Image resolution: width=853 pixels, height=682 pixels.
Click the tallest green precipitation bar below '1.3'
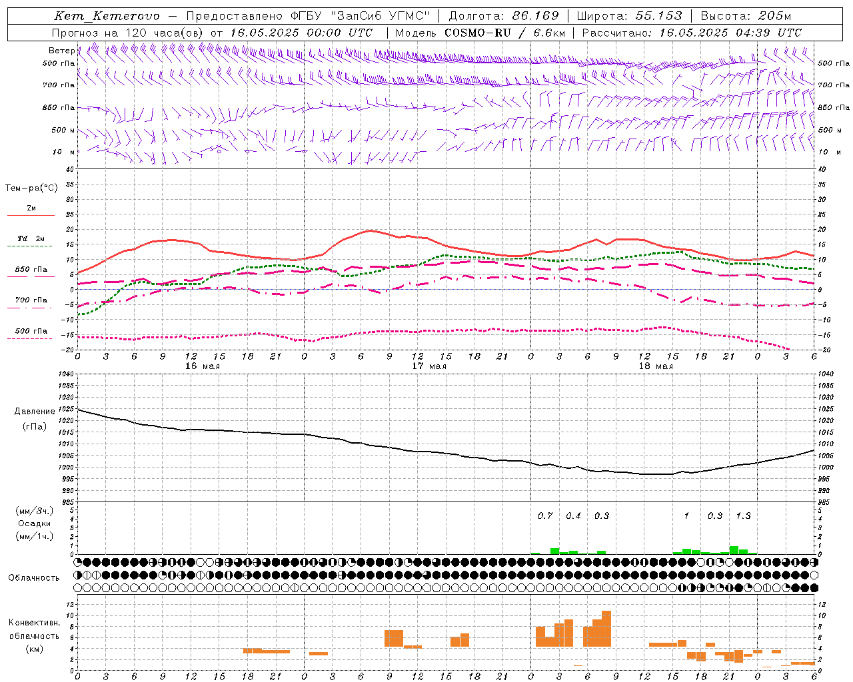click(734, 550)
